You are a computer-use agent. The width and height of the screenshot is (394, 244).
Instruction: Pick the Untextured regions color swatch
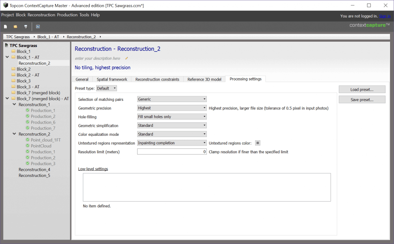(x=258, y=143)
